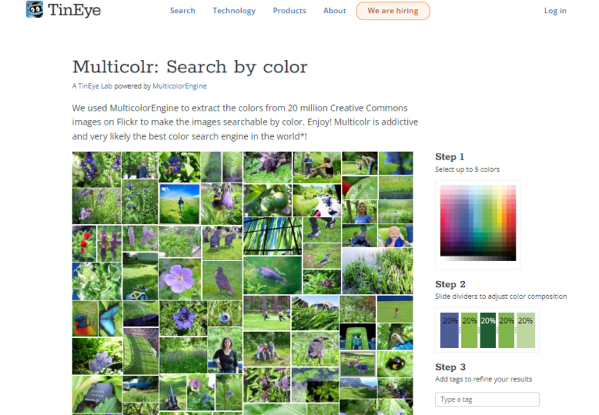Open the rainbow lorikeet parrot thumbnail
This screenshot has height=415, width=599.
(x=85, y=318)
